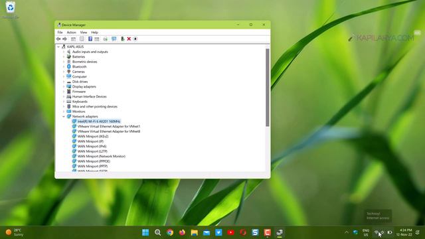Image resolution: width=425 pixels, height=239 pixels.
Task: Click the Wi-Fi icon in system tray
Action: coord(377,232)
